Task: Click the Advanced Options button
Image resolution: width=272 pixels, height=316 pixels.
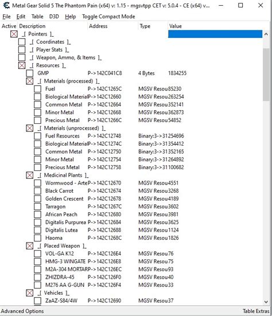Action: tap(22, 311)
